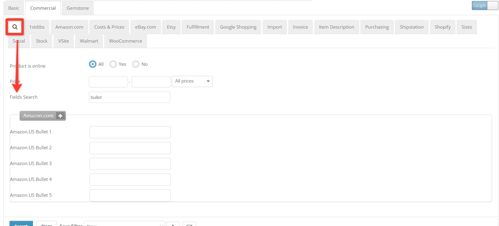Viewport: 499px width, 226px height.
Task: Open the Import tab
Action: coord(275,27)
